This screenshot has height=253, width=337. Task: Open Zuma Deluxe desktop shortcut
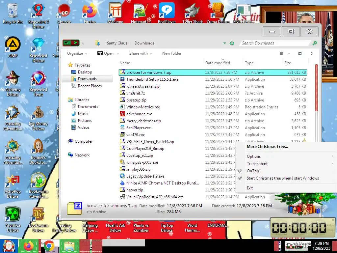tap(218, 13)
